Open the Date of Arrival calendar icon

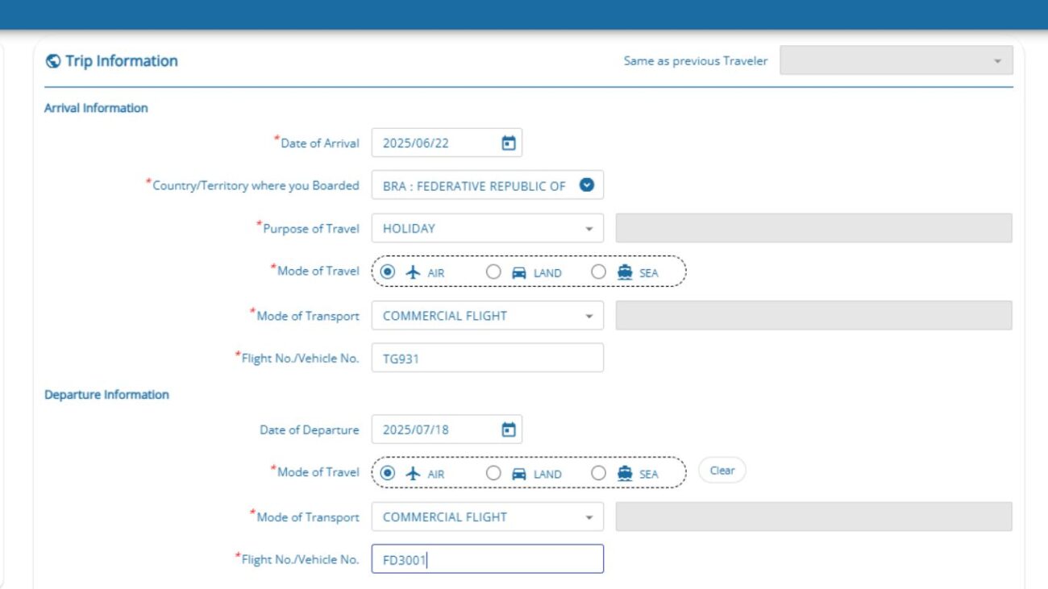tap(509, 143)
